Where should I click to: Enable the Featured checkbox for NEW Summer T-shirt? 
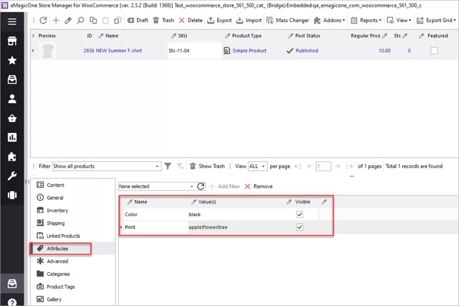[x=434, y=50]
